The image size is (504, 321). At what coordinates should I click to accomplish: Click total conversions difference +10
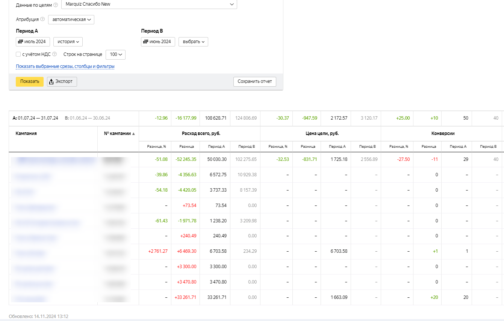pos(434,118)
